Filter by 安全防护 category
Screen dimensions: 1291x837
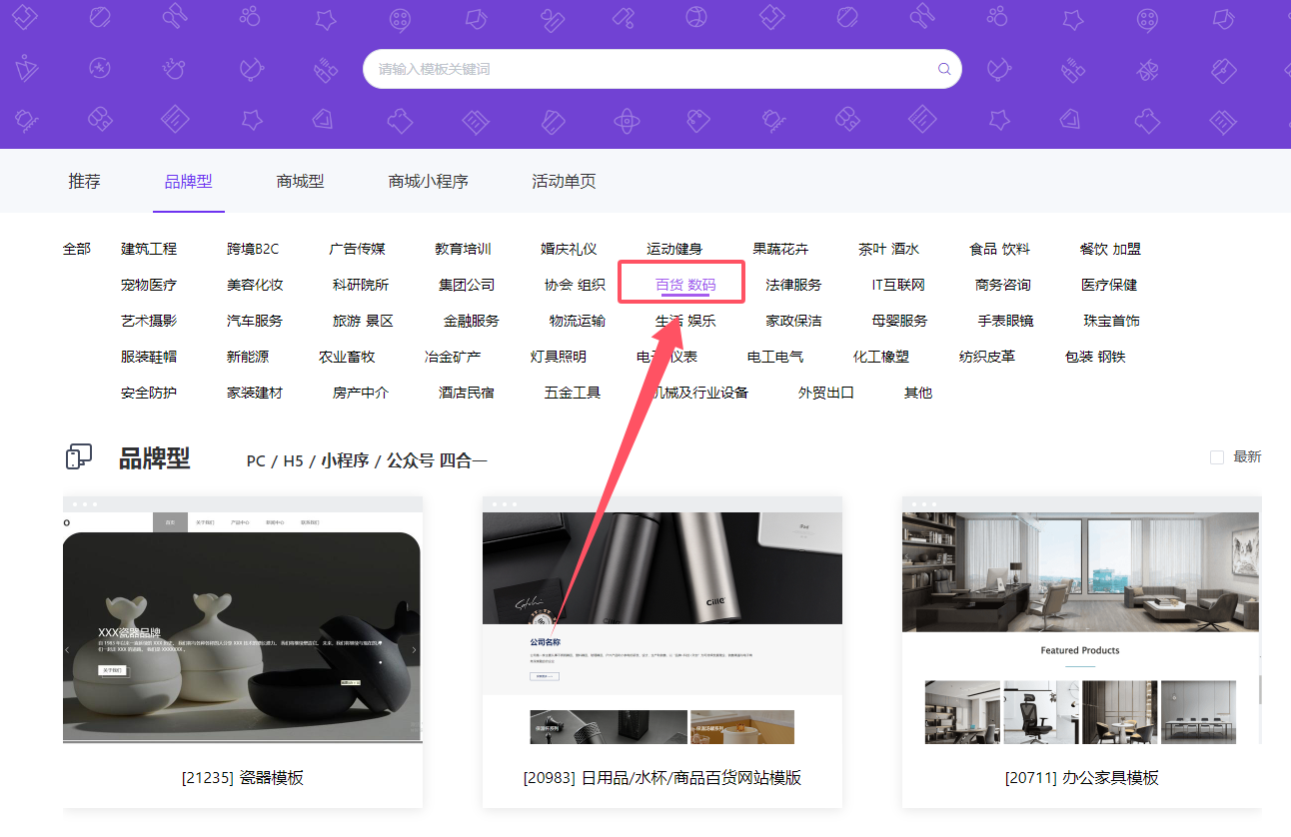click(149, 393)
